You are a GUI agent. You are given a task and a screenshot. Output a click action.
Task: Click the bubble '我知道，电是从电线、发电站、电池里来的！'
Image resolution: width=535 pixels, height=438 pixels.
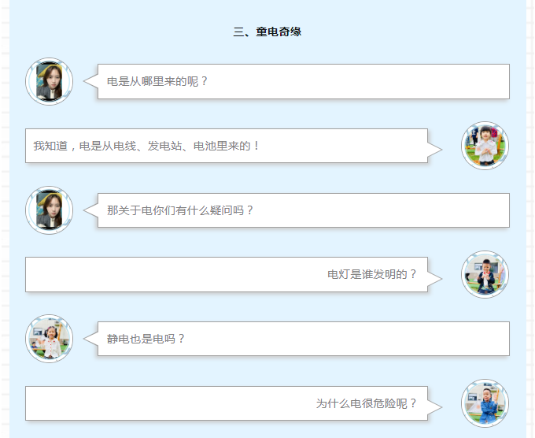click(227, 146)
